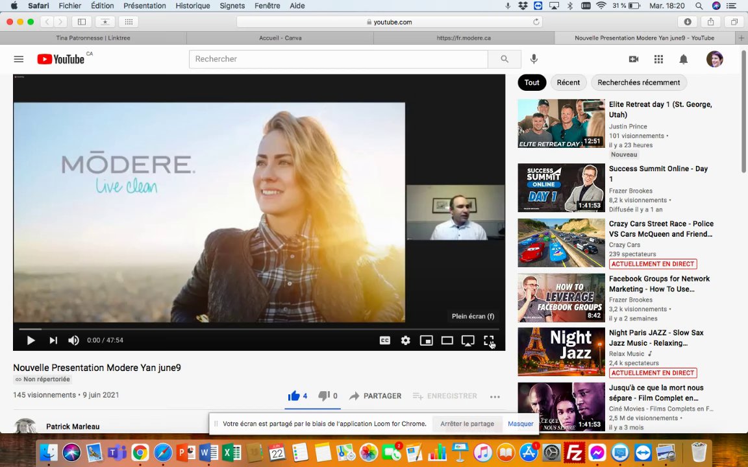Open the Night Paris JAZZ thumbnail

pyautogui.click(x=561, y=352)
